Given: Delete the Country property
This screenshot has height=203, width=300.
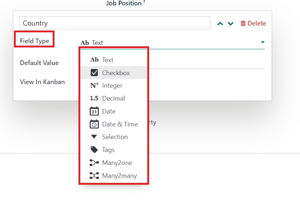Looking at the screenshot, I should pos(253,23).
